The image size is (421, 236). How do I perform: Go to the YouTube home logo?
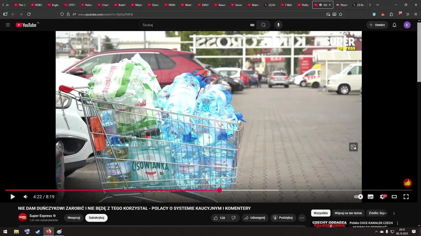pos(26,25)
